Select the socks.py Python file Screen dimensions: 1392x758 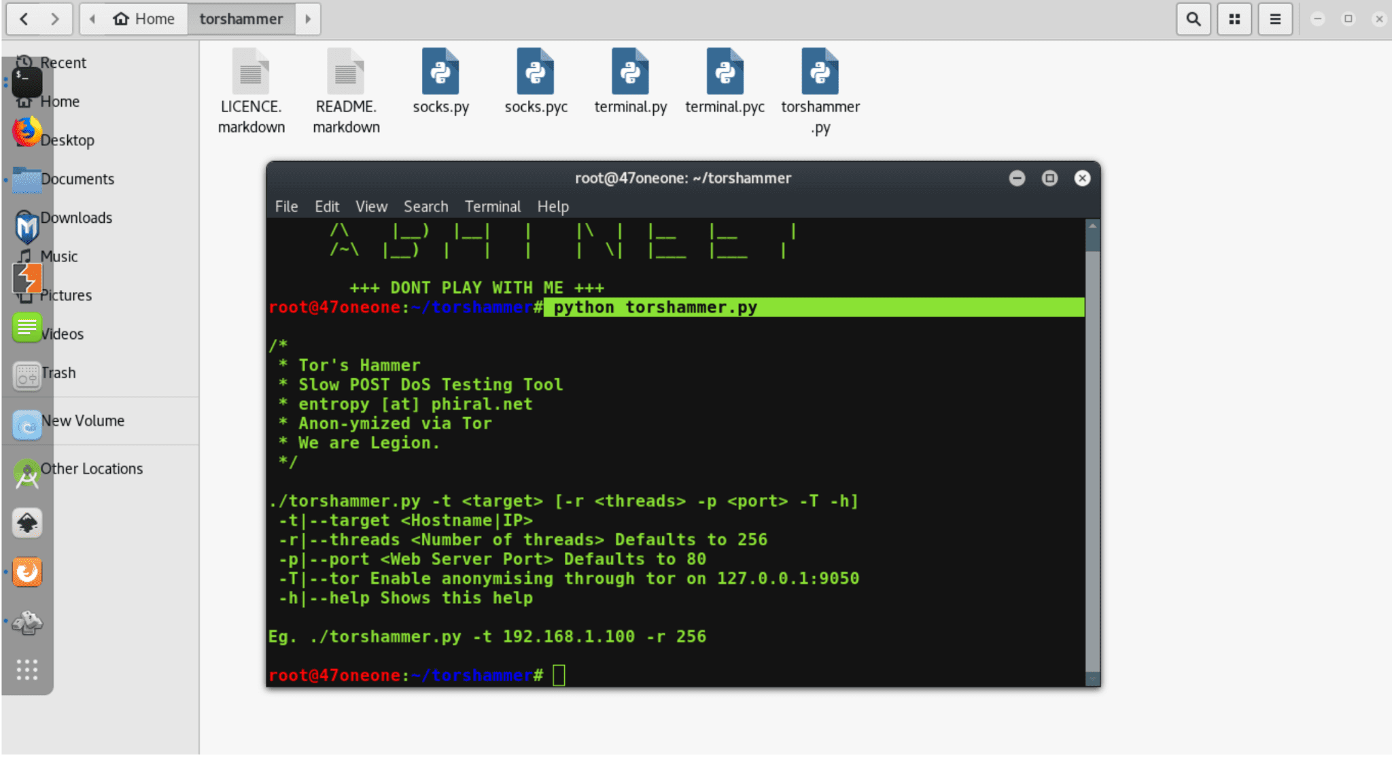(440, 82)
